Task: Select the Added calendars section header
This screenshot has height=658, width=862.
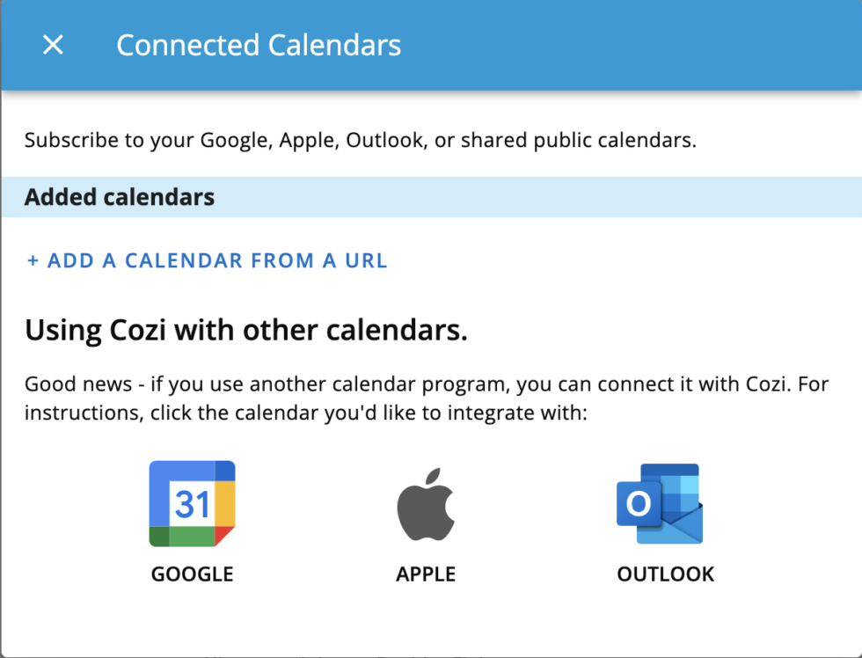Action: tap(120, 197)
